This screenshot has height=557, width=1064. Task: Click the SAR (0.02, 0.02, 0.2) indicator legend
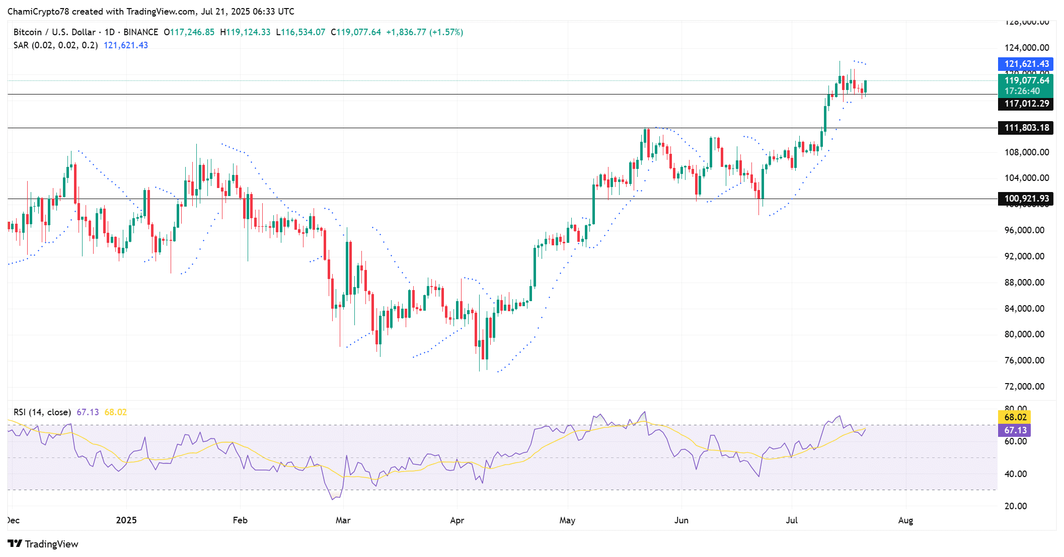(55, 45)
